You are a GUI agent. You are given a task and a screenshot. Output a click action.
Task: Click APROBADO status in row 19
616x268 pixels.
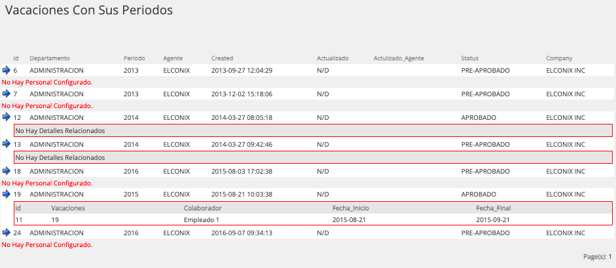coord(479,194)
